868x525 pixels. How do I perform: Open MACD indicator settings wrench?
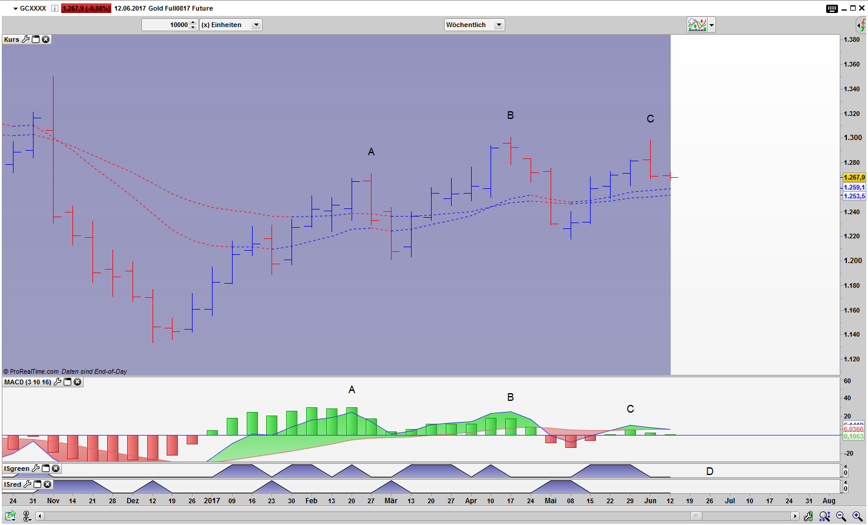(57, 382)
